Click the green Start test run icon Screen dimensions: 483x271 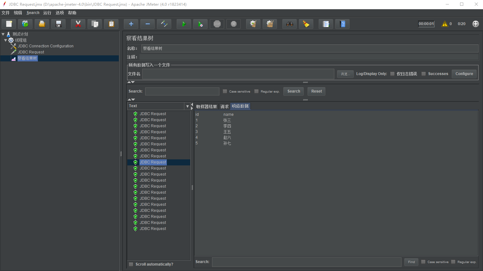coord(184,24)
